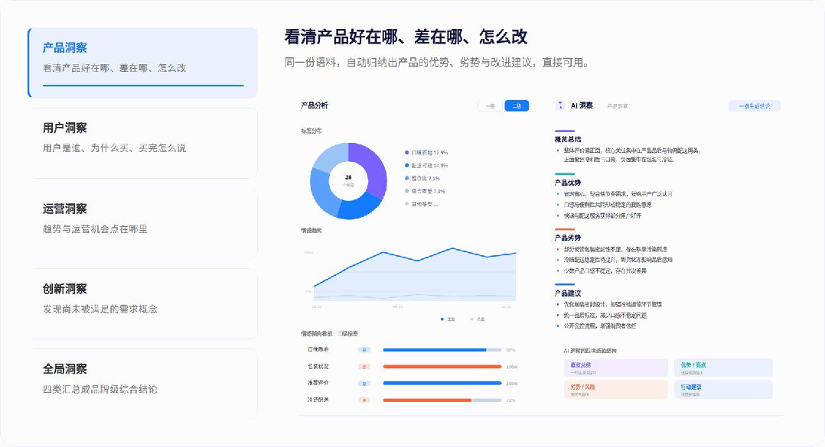This screenshot has height=447, width=825.
Task: Click the 好 badge beside 口味
Action: click(x=364, y=350)
